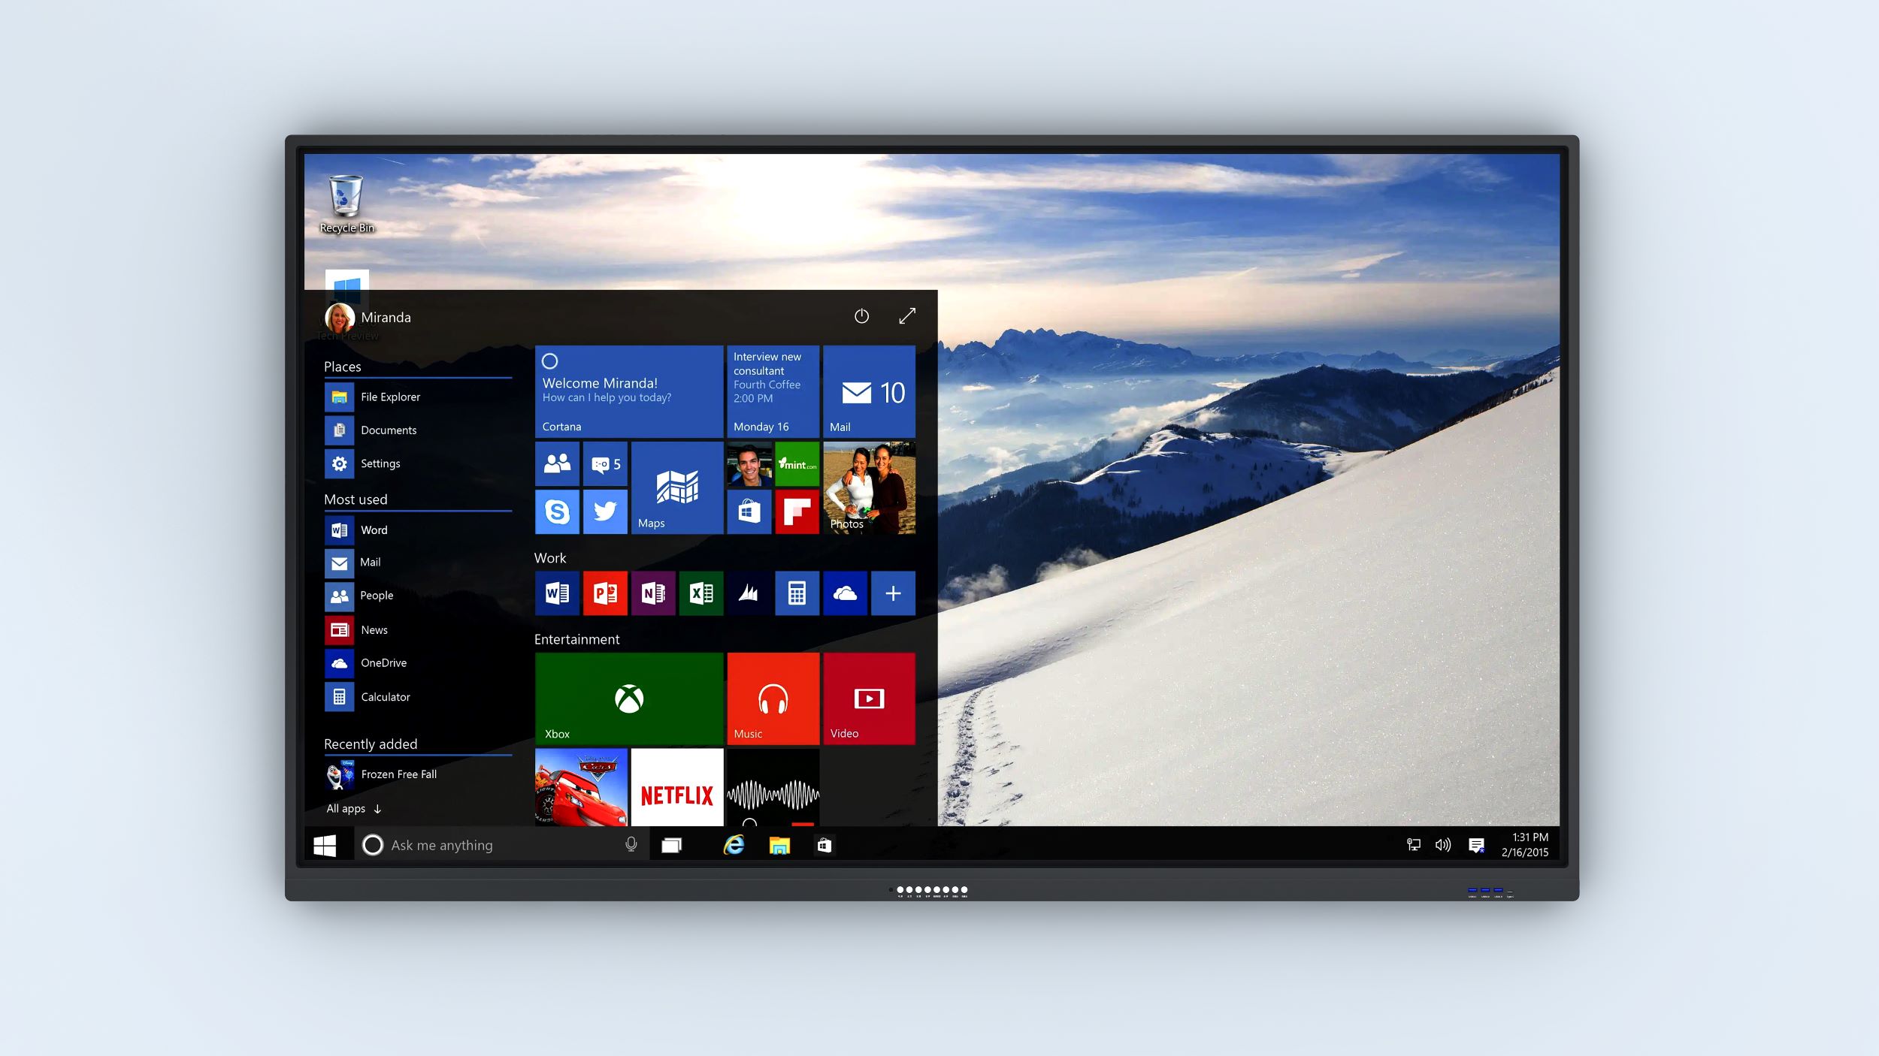
Task: Click the Power button in Start menu
Action: click(x=862, y=316)
